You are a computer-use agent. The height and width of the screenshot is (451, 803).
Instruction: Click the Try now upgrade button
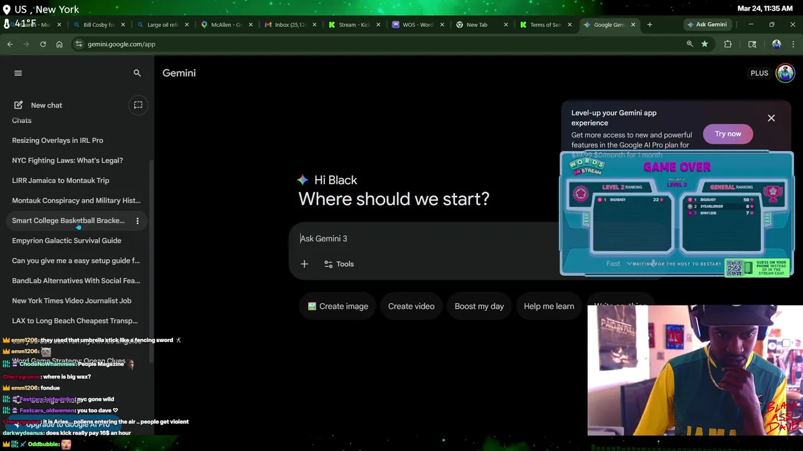[728, 134]
